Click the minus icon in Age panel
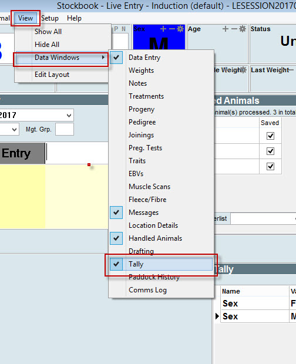296x364 pixels. [x=234, y=29]
